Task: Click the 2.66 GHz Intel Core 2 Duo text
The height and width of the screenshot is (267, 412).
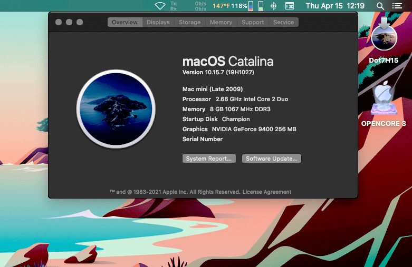Action: pos(252,99)
